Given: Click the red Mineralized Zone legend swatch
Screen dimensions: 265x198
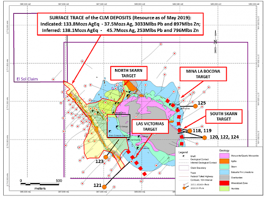Looking at the screenshot, I should pos(224,183).
